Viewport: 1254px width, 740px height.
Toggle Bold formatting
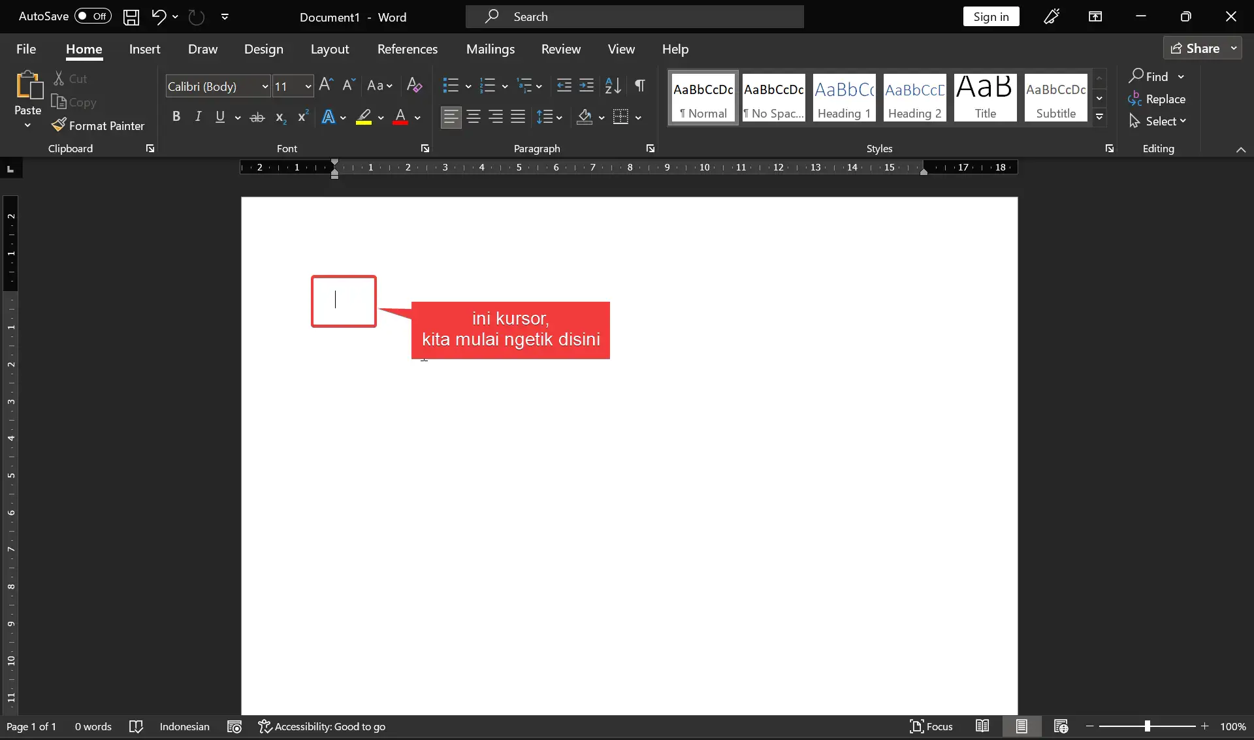[x=176, y=117]
